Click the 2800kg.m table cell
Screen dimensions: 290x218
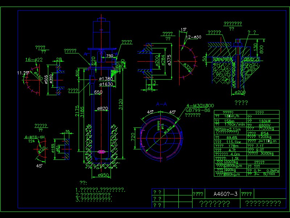point(233,166)
